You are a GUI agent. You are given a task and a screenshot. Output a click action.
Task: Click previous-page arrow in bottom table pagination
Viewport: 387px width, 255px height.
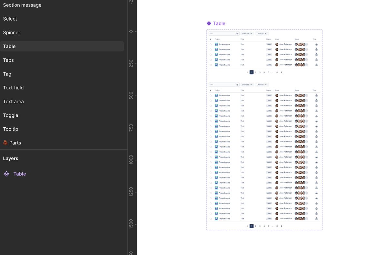point(247,226)
